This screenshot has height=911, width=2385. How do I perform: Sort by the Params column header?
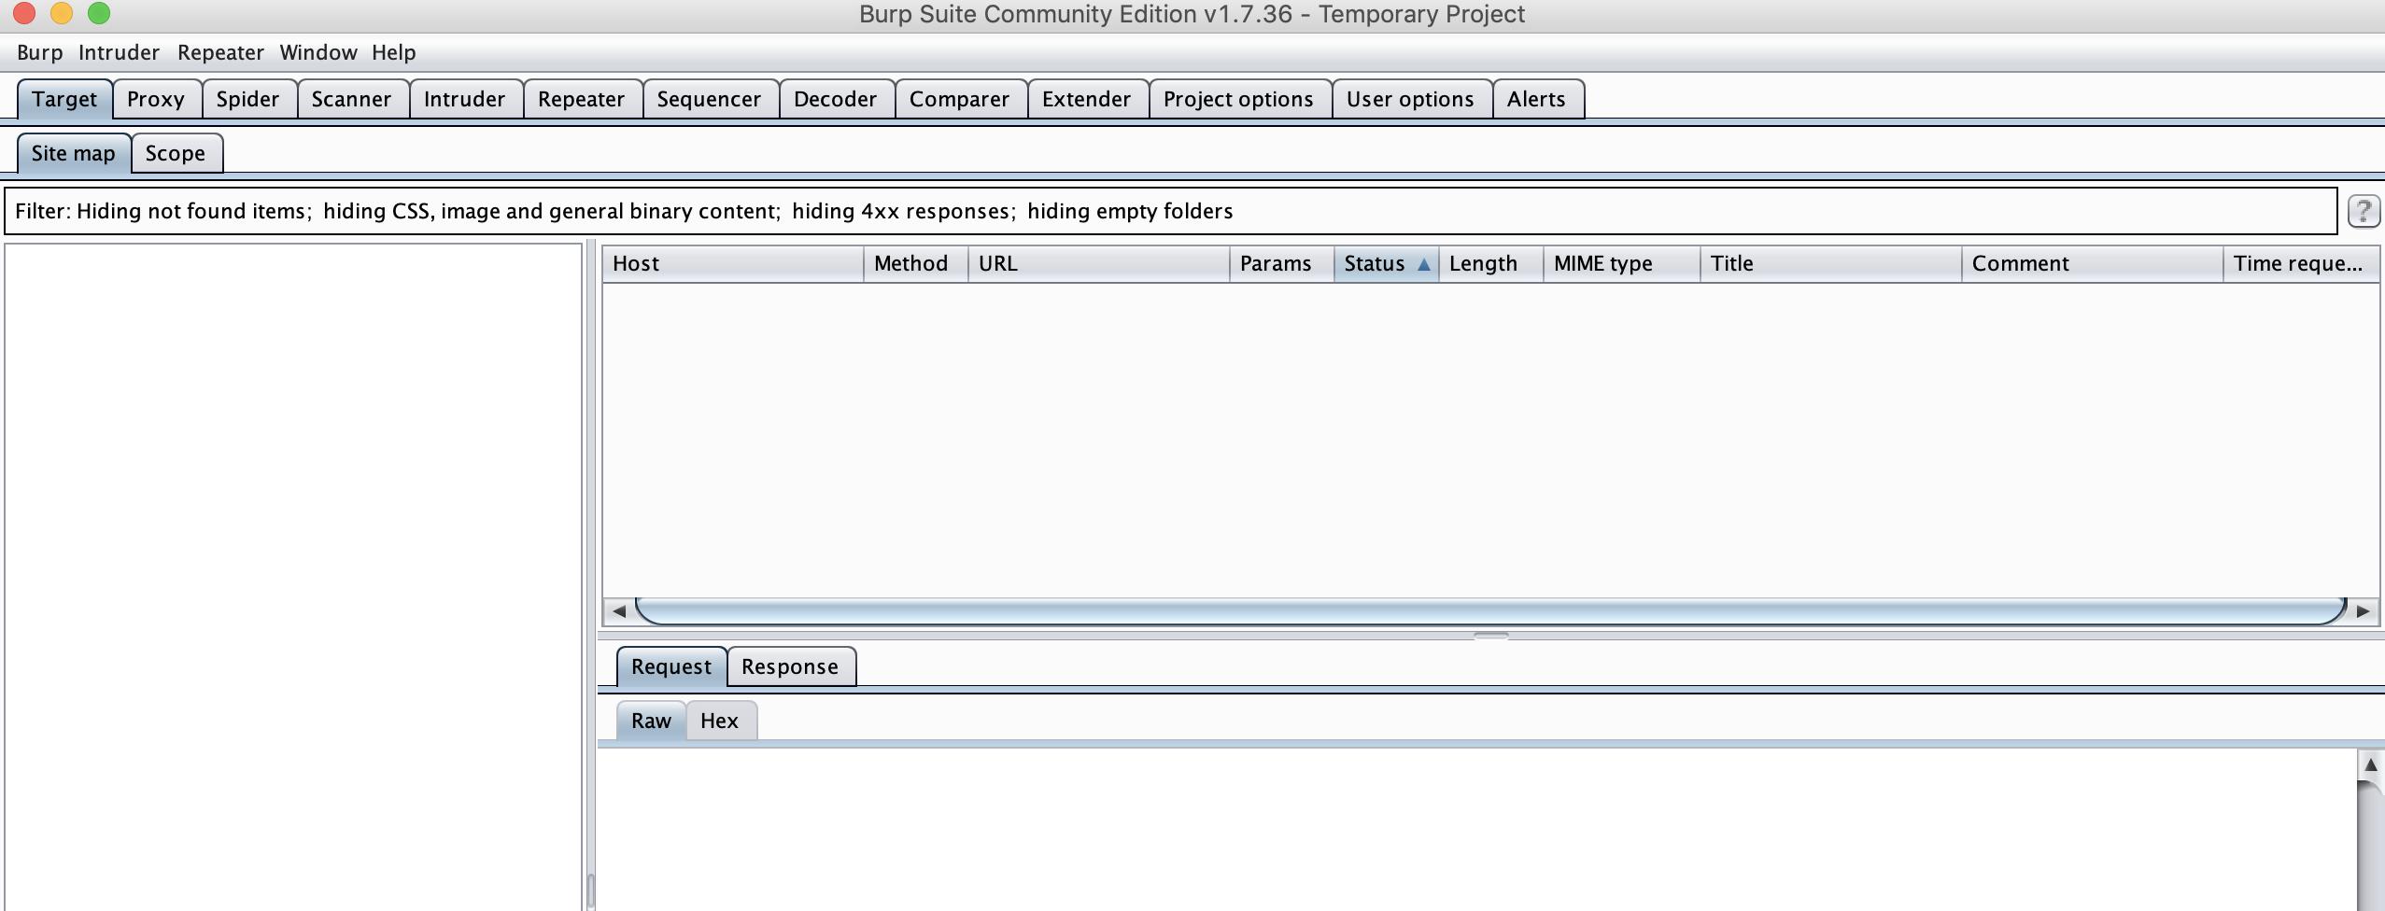(1282, 264)
